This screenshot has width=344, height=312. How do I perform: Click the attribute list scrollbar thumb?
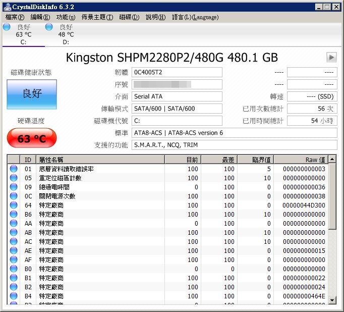[x=332, y=196]
